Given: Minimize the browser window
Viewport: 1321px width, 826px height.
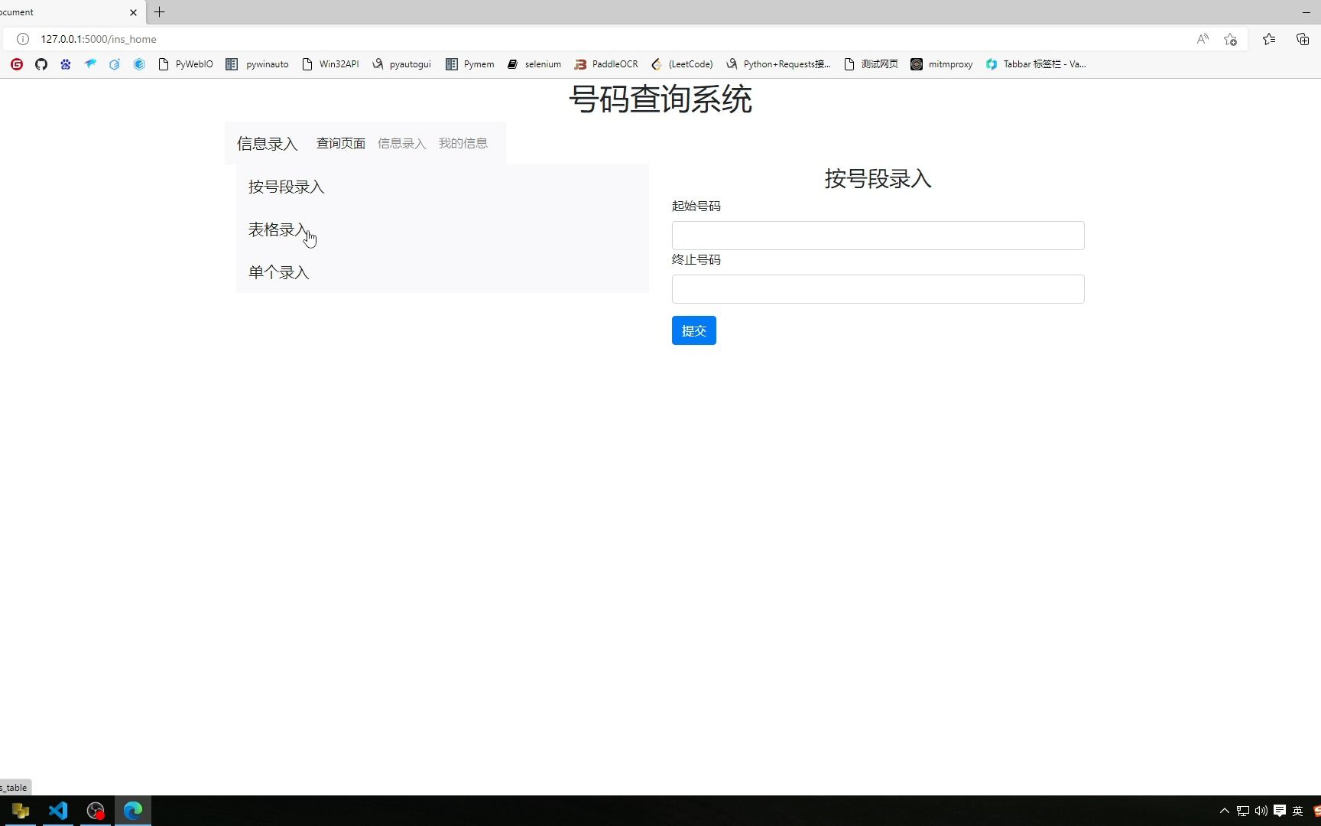Looking at the screenshot, I should coord(1306,12).
